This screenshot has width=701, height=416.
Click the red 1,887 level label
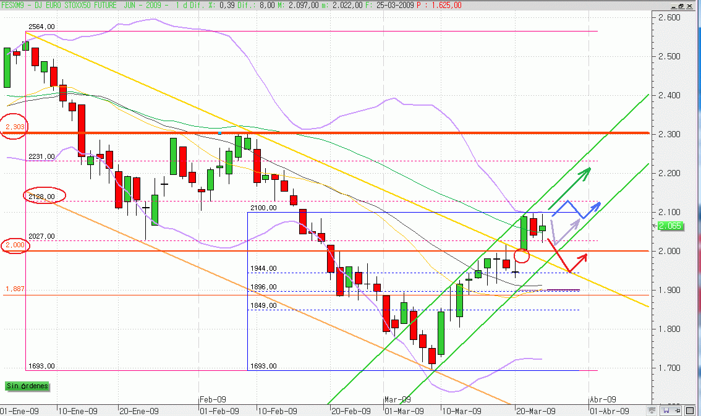click(x=15, y=289)
